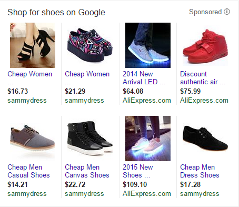Click sammydress under the $14.21 listing
239x207 pixels.
(27, 194)
